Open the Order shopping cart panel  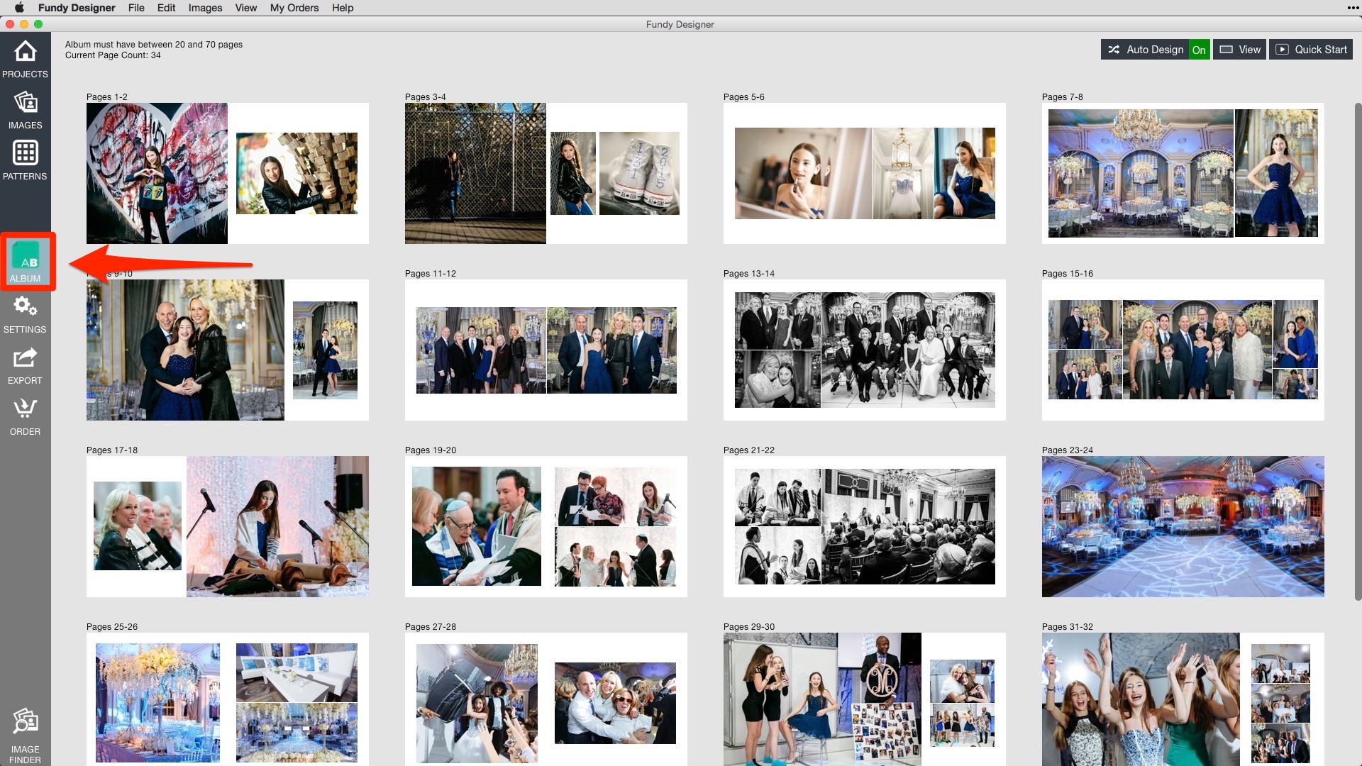coord(25,415)
